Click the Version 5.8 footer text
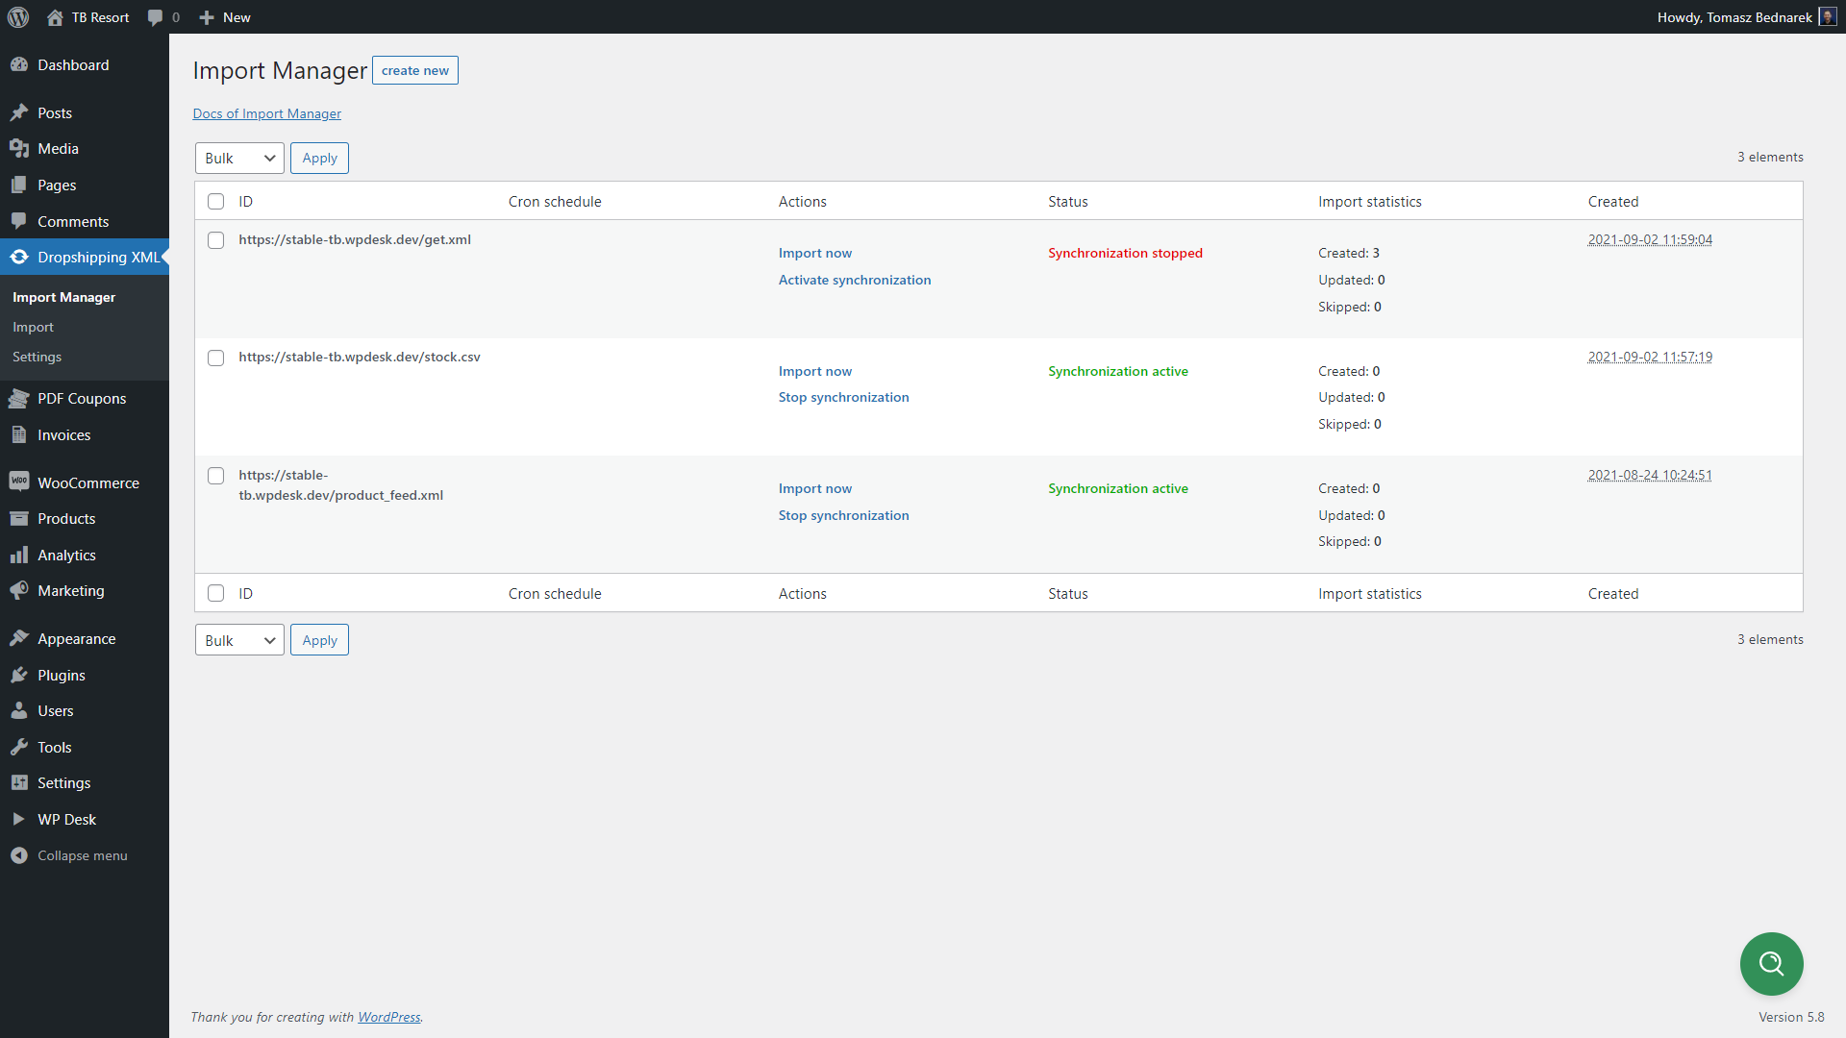1846x1038 pixels. coord(1791,1017)
